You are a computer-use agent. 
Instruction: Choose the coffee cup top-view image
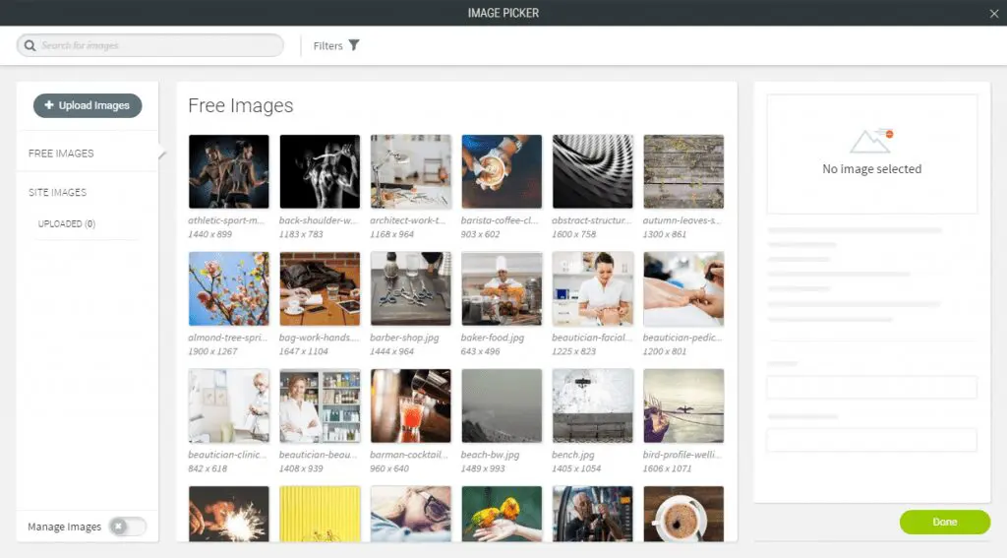click(x=683, y=514)
